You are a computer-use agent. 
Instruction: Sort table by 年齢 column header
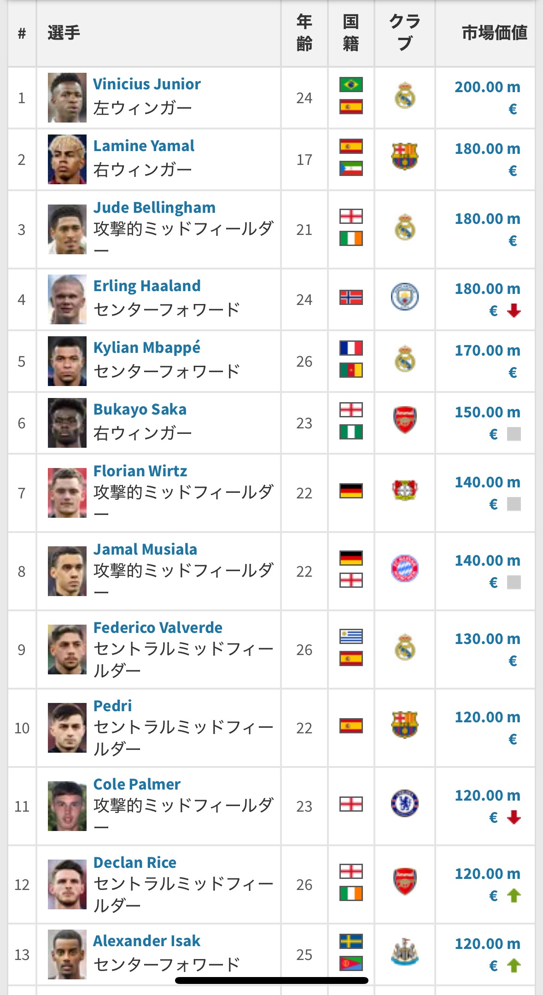(304, 33)
